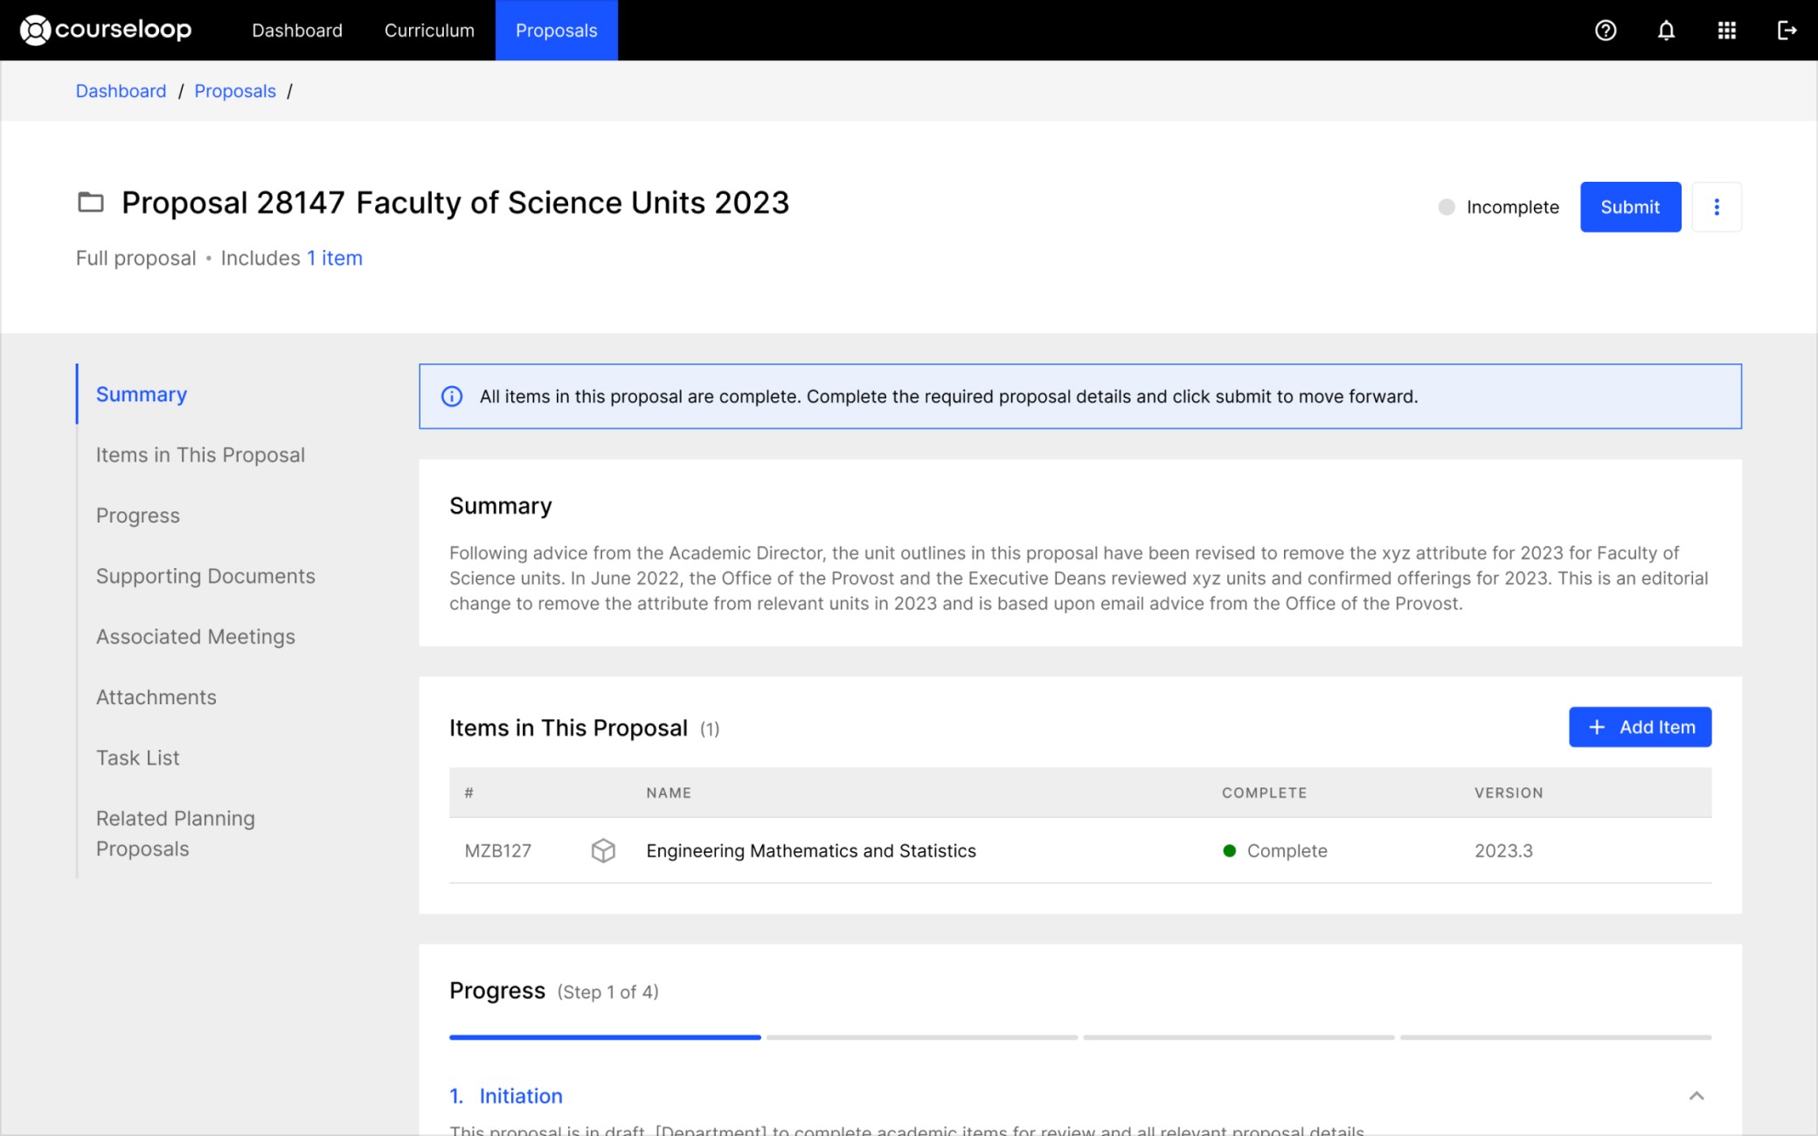
Task: Open the apps grid icon
Action: (x=1726, y=31)
